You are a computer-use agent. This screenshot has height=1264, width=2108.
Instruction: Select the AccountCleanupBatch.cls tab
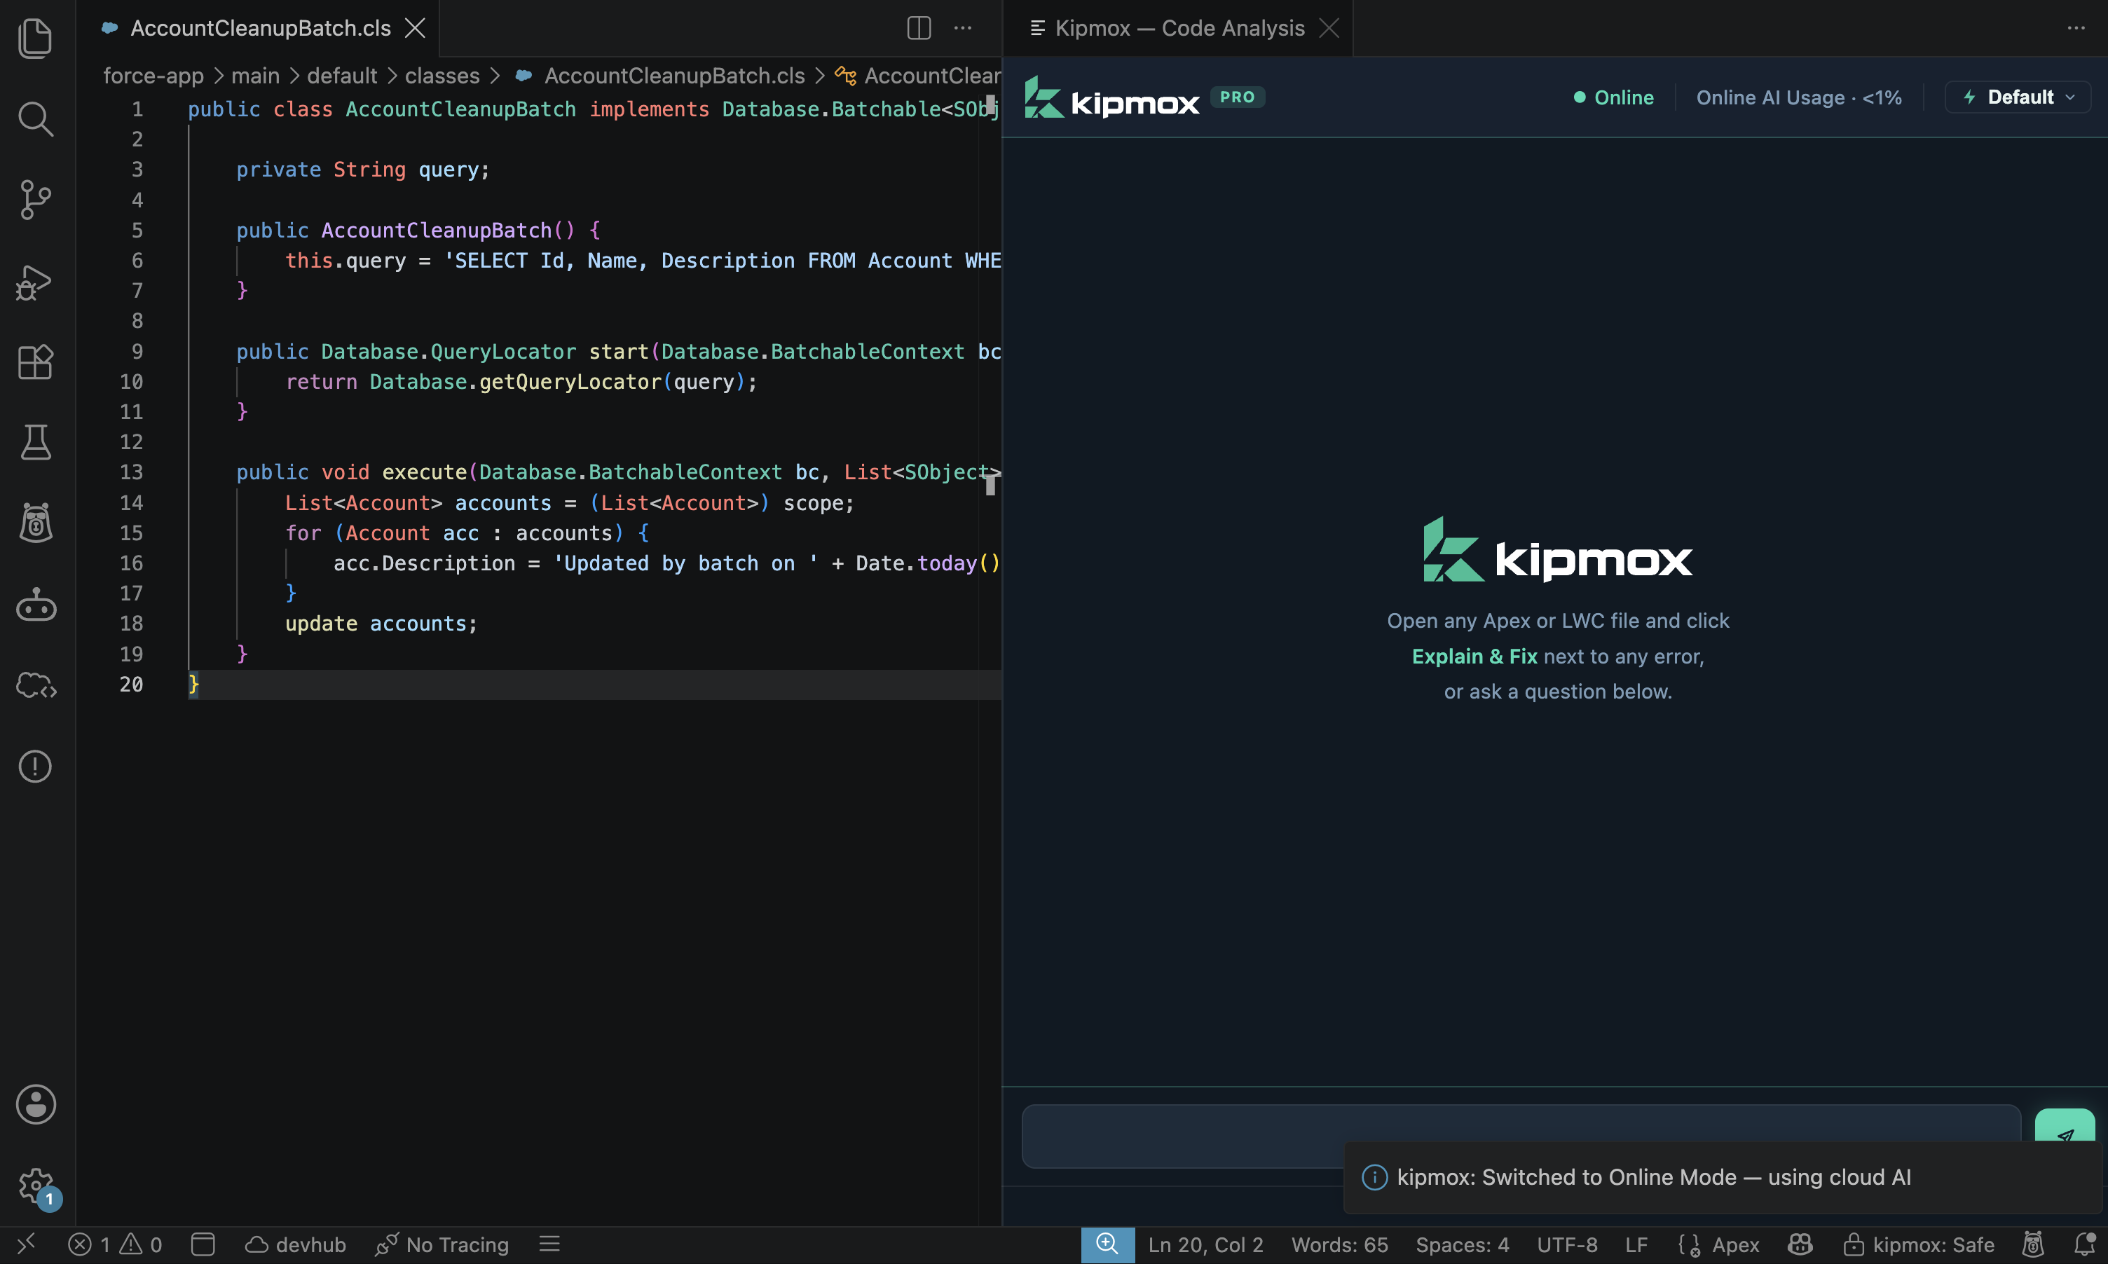(260, 28)
